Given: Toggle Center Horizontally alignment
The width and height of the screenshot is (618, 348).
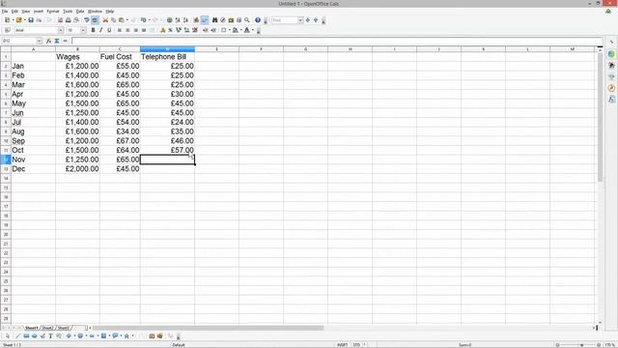Looking at the screenshot, I should point(127,30).
